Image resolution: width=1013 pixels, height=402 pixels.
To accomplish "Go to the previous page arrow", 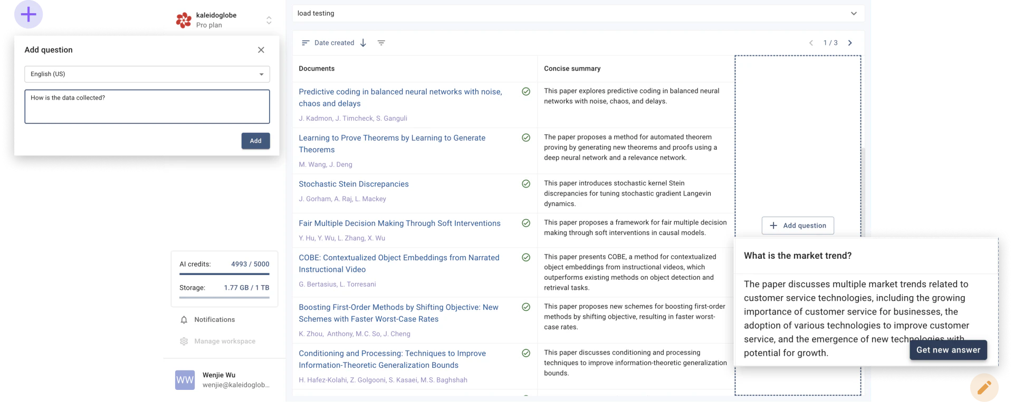I will pyautogui.click(x=811, y=43).
